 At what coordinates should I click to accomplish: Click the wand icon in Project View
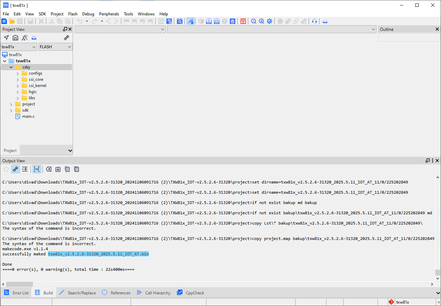click(25, 38)
